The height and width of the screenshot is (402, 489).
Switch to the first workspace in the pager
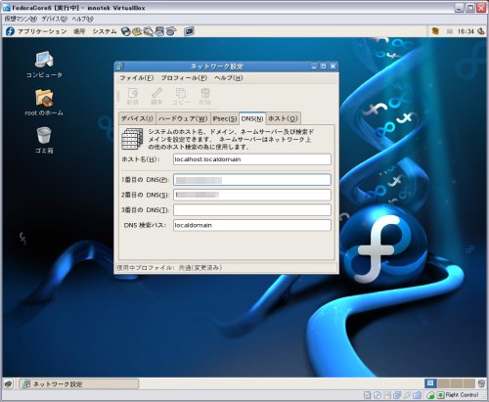(x=430, y=383)
